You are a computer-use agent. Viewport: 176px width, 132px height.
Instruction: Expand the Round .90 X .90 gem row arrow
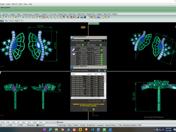coord(102,58)
